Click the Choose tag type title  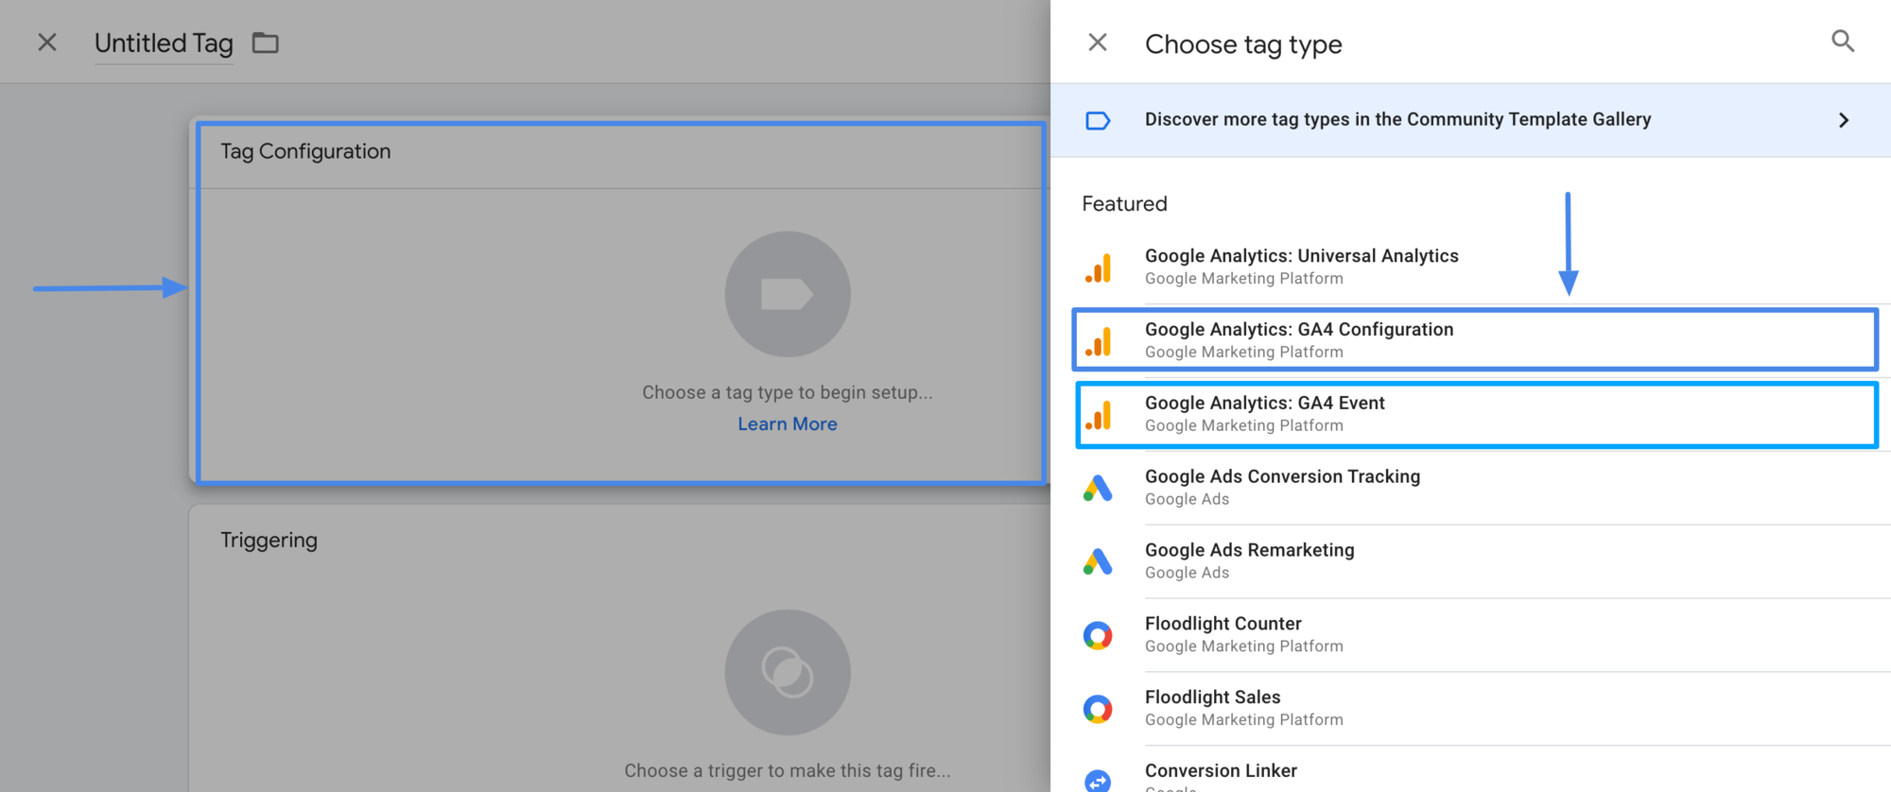(1243, 44)
